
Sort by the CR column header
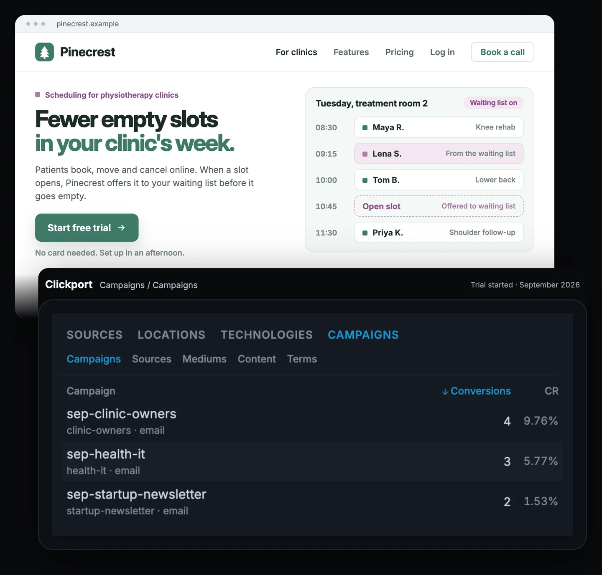pyautogui.click(x=551, y=391)
